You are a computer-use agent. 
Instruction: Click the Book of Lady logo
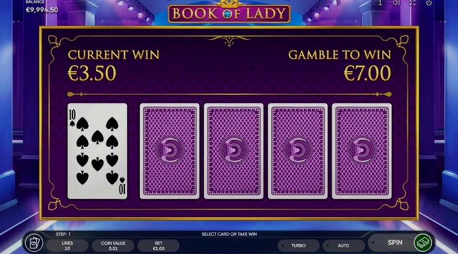(229, 12)
